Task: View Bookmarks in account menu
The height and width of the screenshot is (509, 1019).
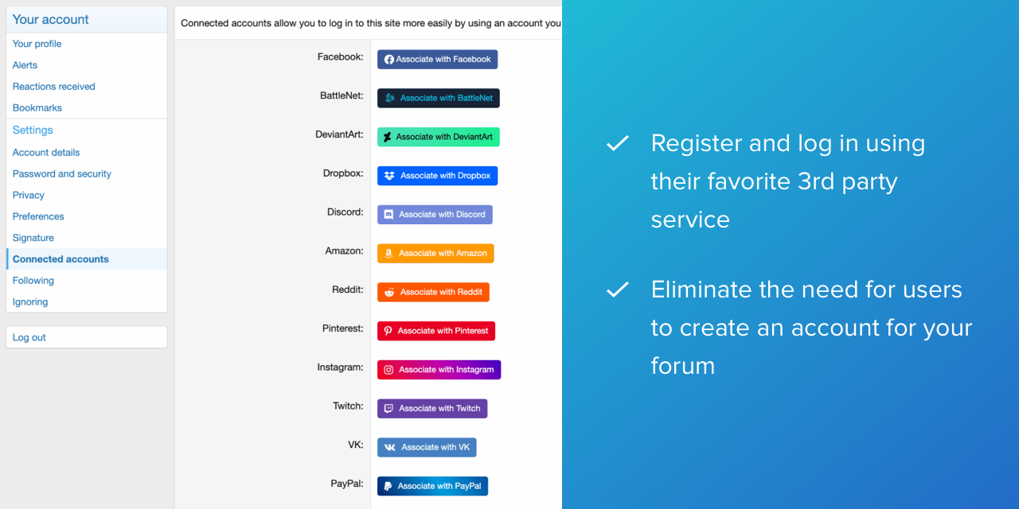Action: (x=37, y=108)
